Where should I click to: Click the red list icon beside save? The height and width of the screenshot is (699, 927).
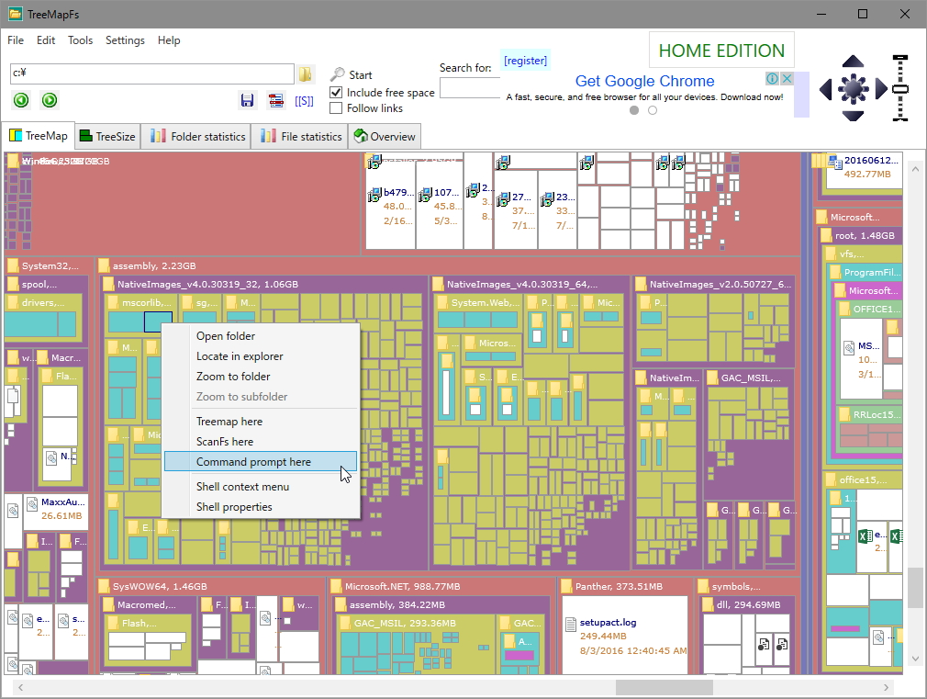pyautogui.click(x=276, y=100)
